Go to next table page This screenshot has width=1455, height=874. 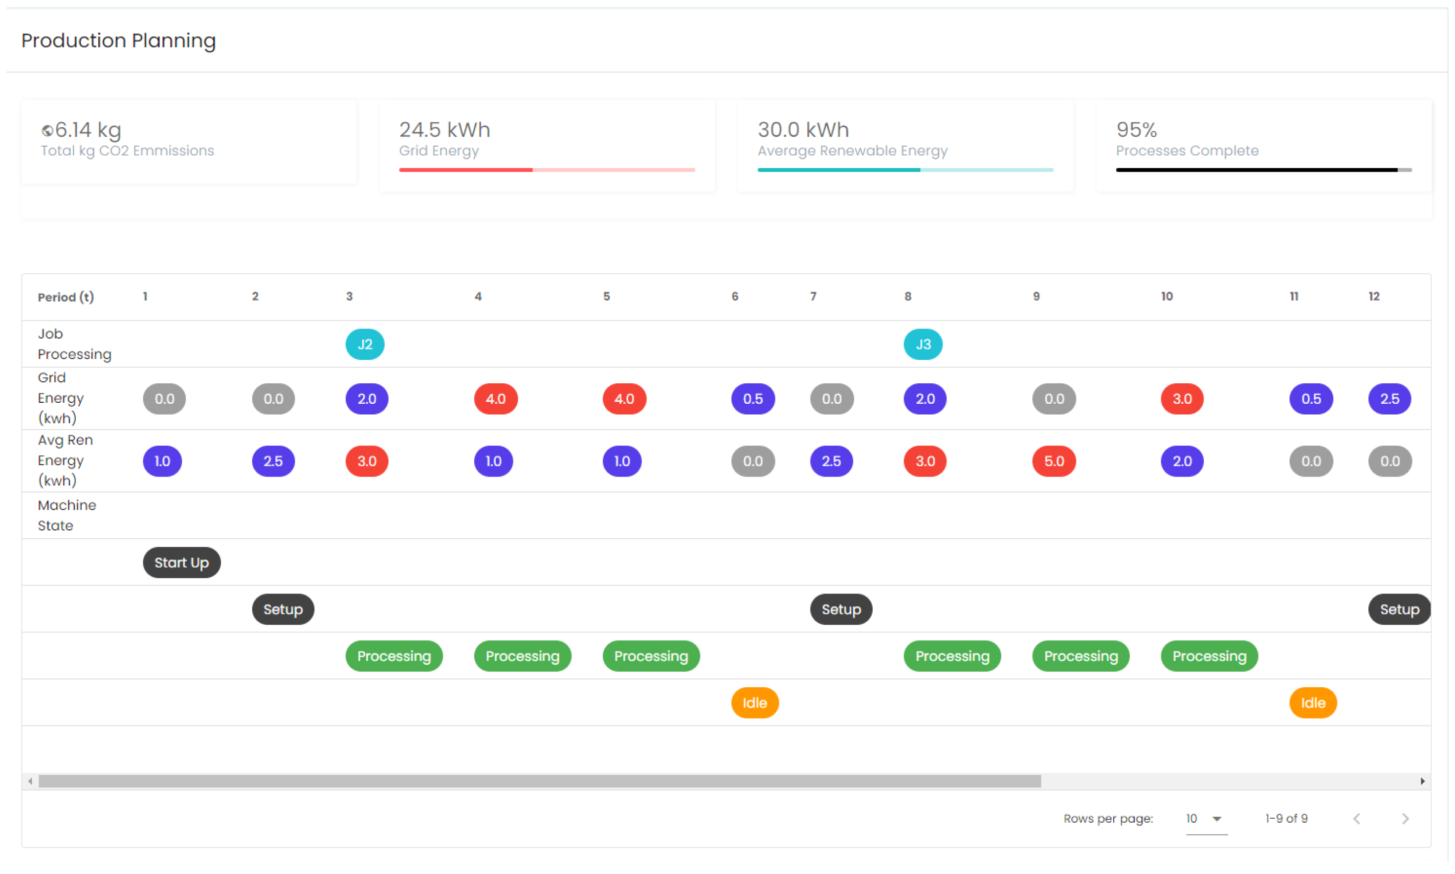[x=1405, y=819]
